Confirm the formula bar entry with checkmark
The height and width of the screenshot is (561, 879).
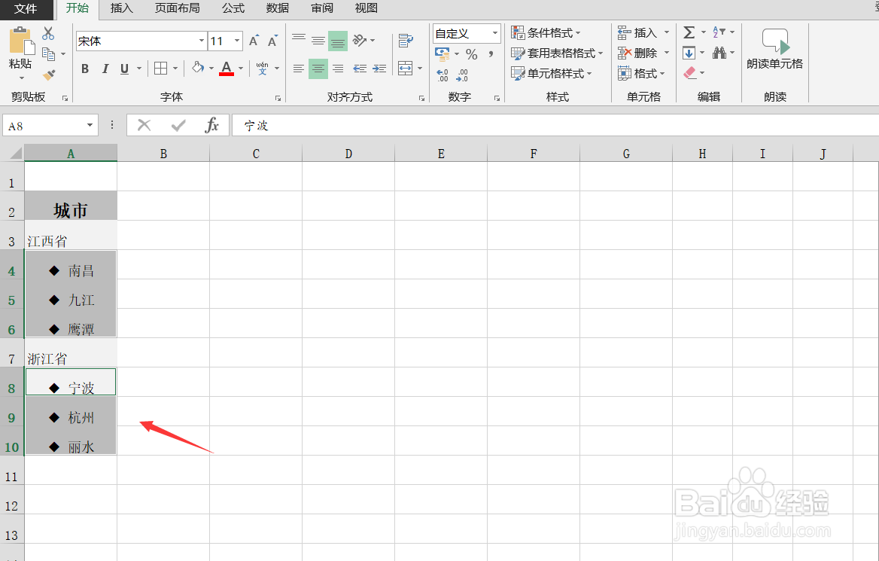[178, 125]
